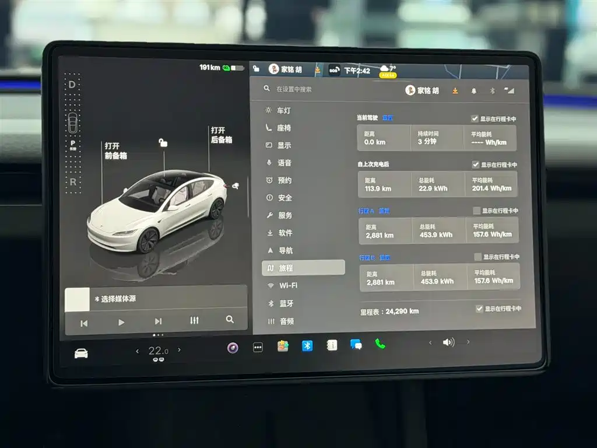Open all apps three-dot launcher
597x448 pixels.
pos(258,347)
